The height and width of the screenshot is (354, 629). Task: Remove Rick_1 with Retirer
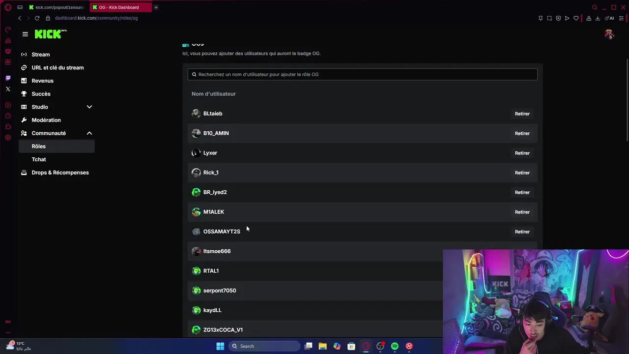point(522,173)
